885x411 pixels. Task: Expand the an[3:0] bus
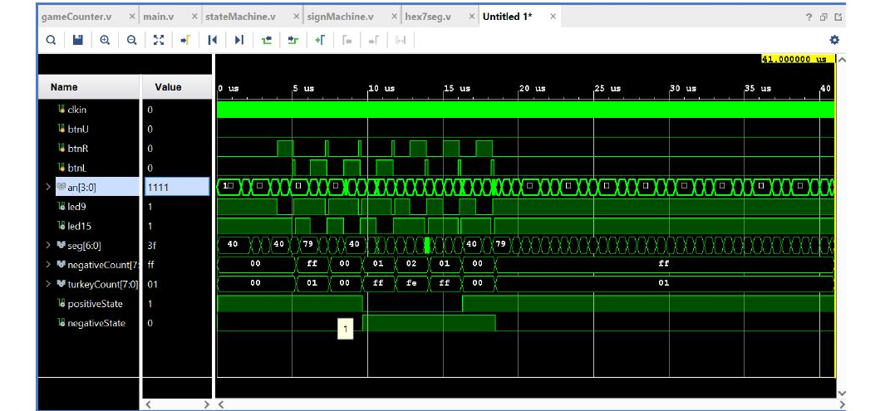tap(48, 187)
